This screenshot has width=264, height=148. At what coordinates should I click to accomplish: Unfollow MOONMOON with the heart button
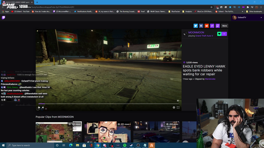(219, 34)
